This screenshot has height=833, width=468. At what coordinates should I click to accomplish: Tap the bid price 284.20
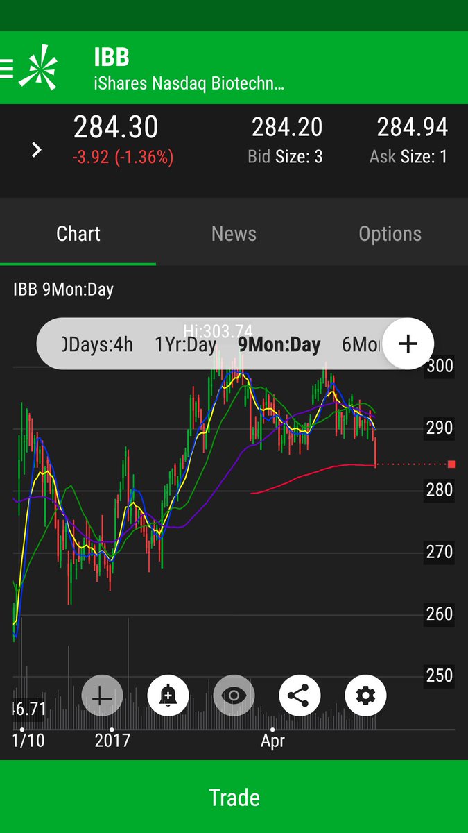coord(287,127)
